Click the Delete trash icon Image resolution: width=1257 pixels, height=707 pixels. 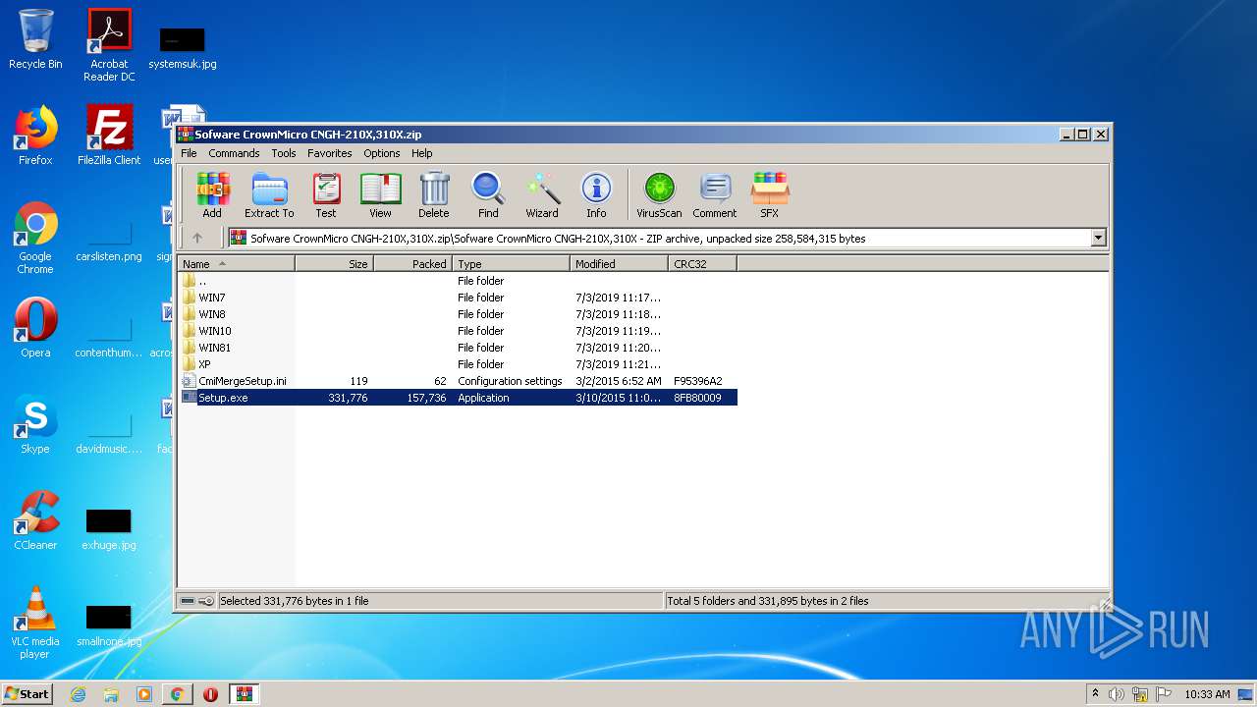434,194
